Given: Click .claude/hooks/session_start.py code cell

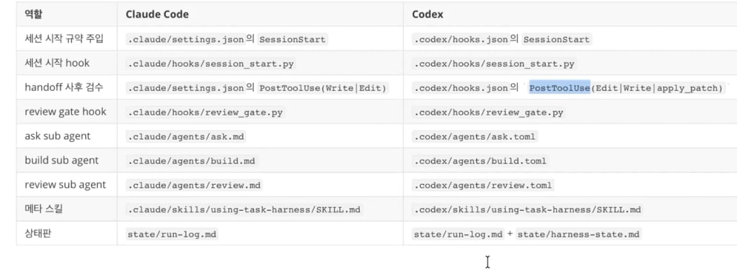Looking at the screenshot, I should click(x=210, y=64).
